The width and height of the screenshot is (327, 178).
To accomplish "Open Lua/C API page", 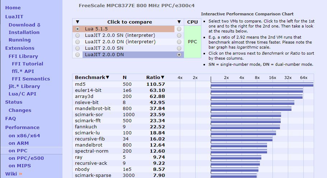I will click(x=22, y=94).
